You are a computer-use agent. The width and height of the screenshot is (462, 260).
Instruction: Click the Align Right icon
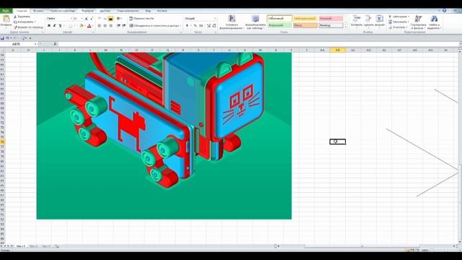(x=110, y=26)
